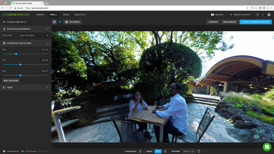This screenshot has height=154, width=274.
Task: Open the Devices page
Action: 217,15
